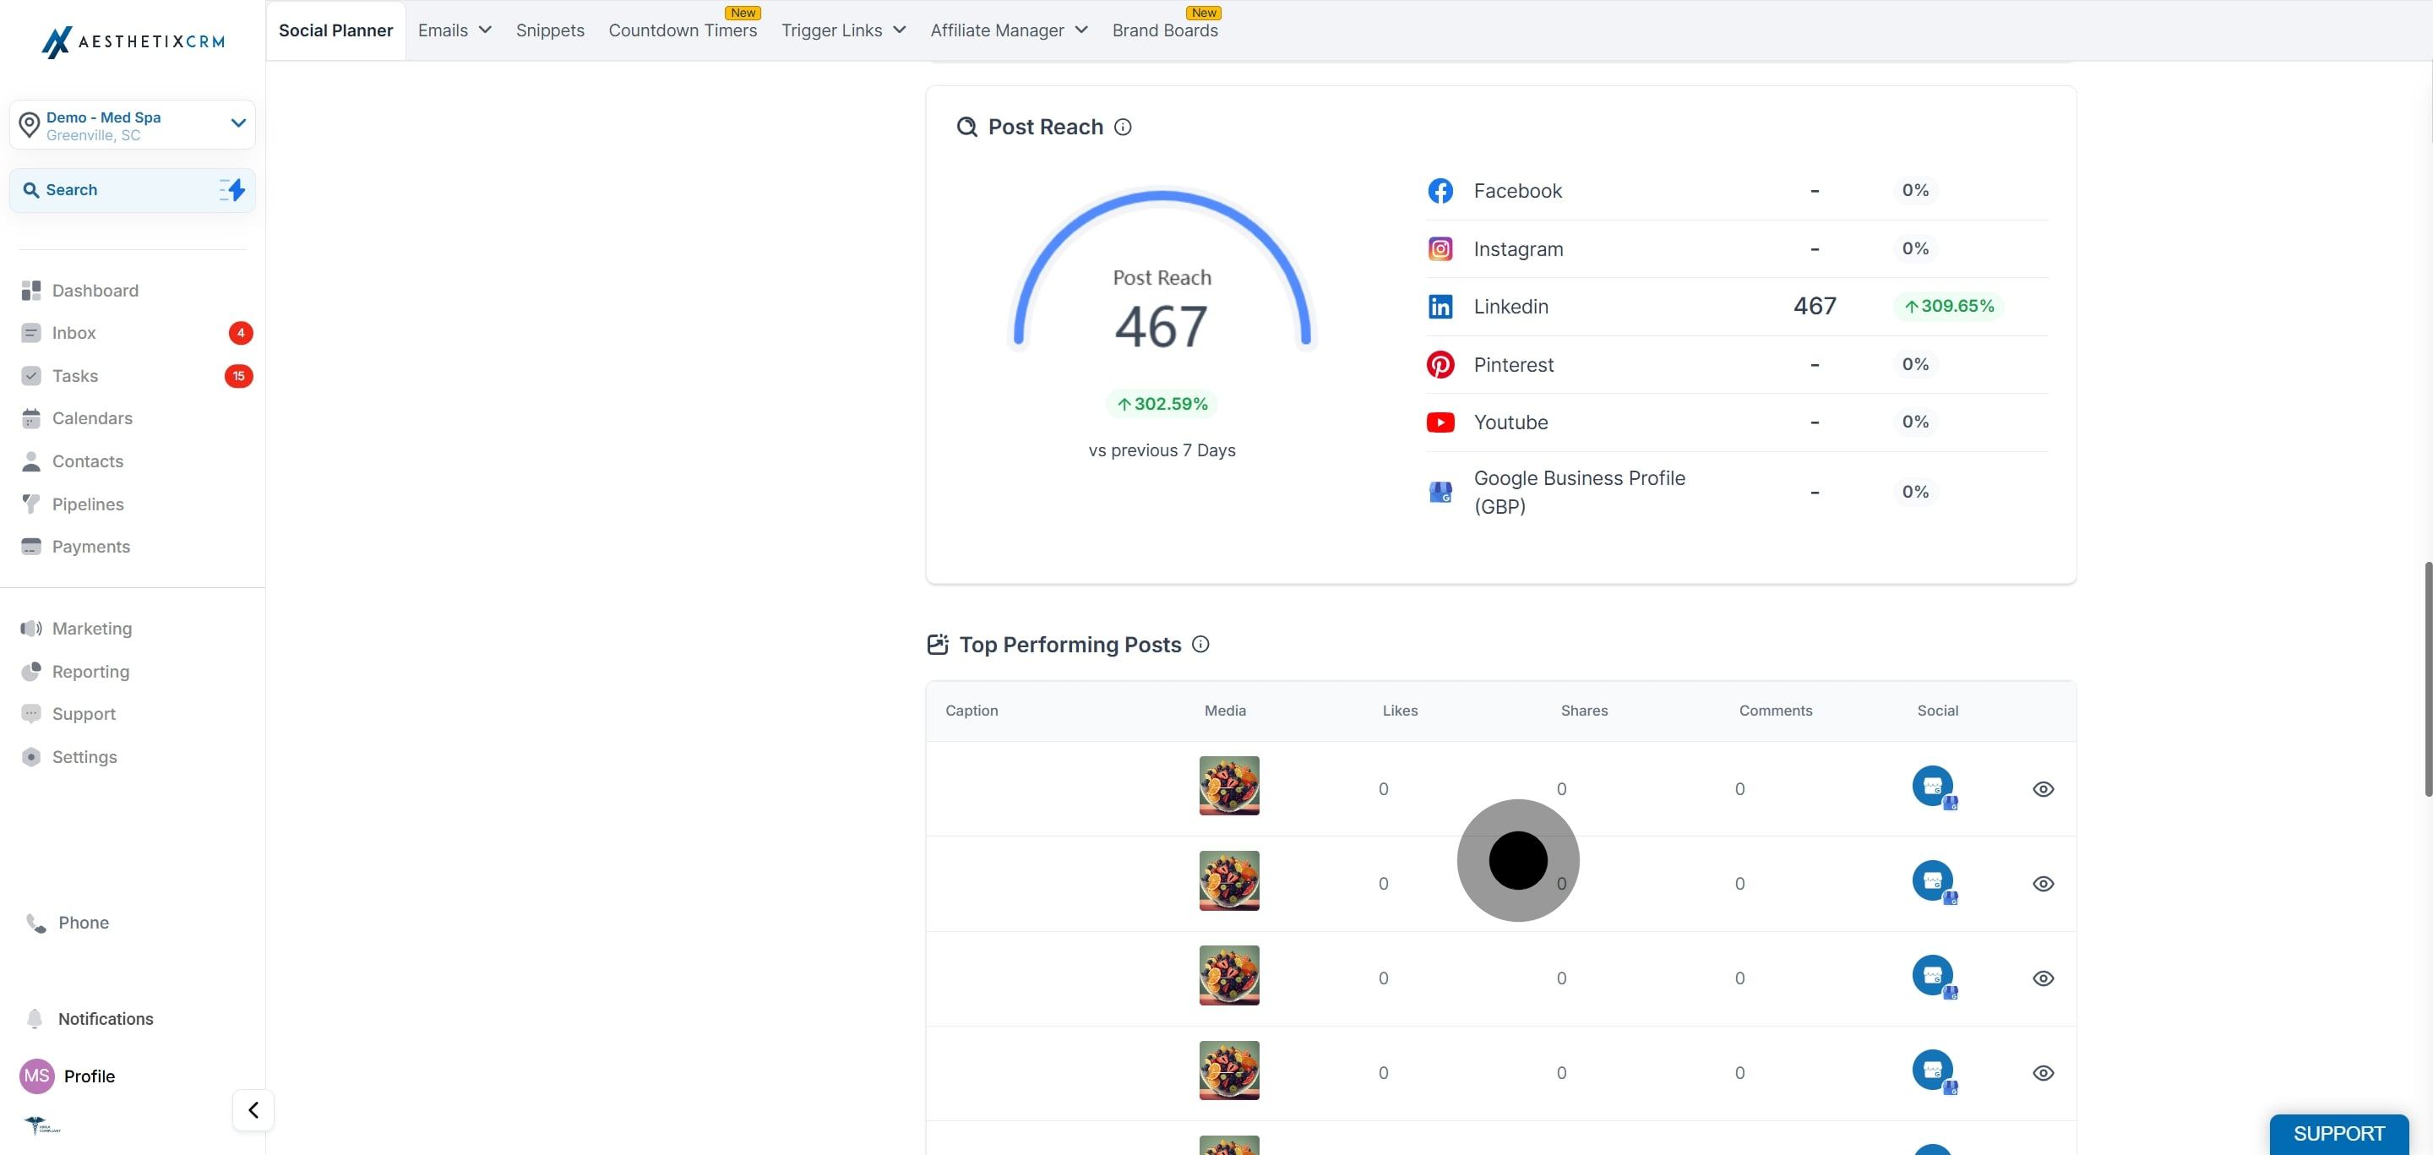Click the third post's fruit bowl thumbnail
Viewport: 2433px width, 1155px height.
(1229, 976)
